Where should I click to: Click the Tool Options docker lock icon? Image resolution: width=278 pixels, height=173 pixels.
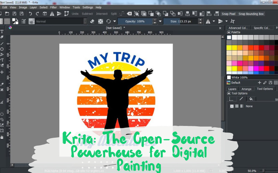229,93
